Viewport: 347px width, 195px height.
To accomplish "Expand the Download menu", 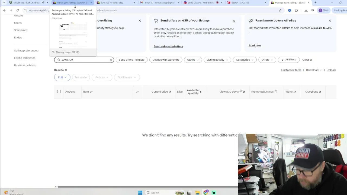I will pyautogui.click(x=314, y=70).
